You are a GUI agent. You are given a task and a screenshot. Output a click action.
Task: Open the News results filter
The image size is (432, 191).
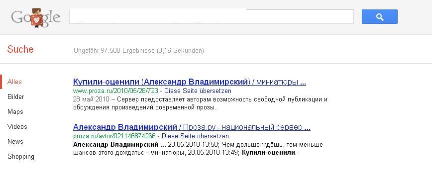tap(15, 141)
